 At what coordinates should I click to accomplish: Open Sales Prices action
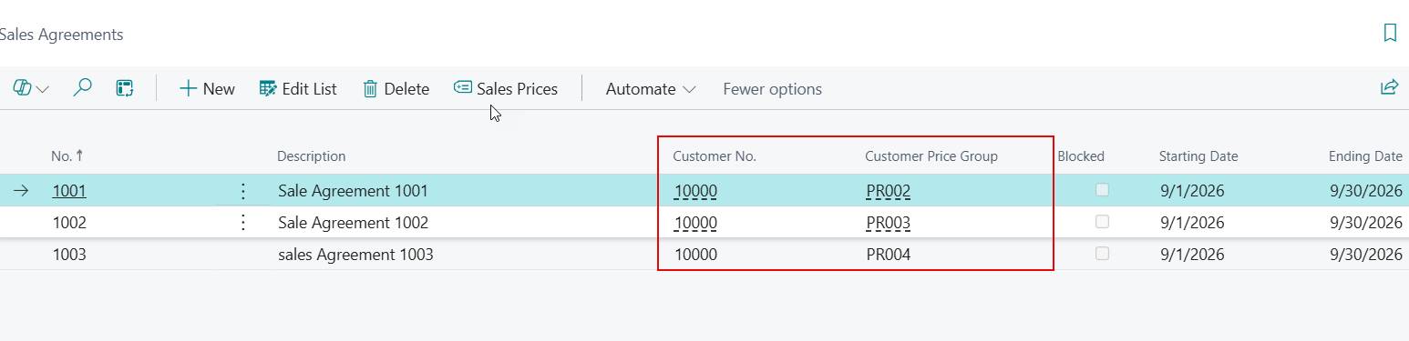click(506, 88)
